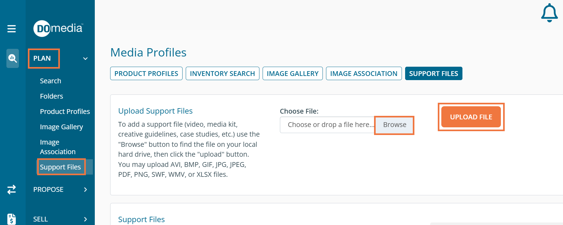
Task: Open Folders in the sidebar
Action: (x=52, y=96)
